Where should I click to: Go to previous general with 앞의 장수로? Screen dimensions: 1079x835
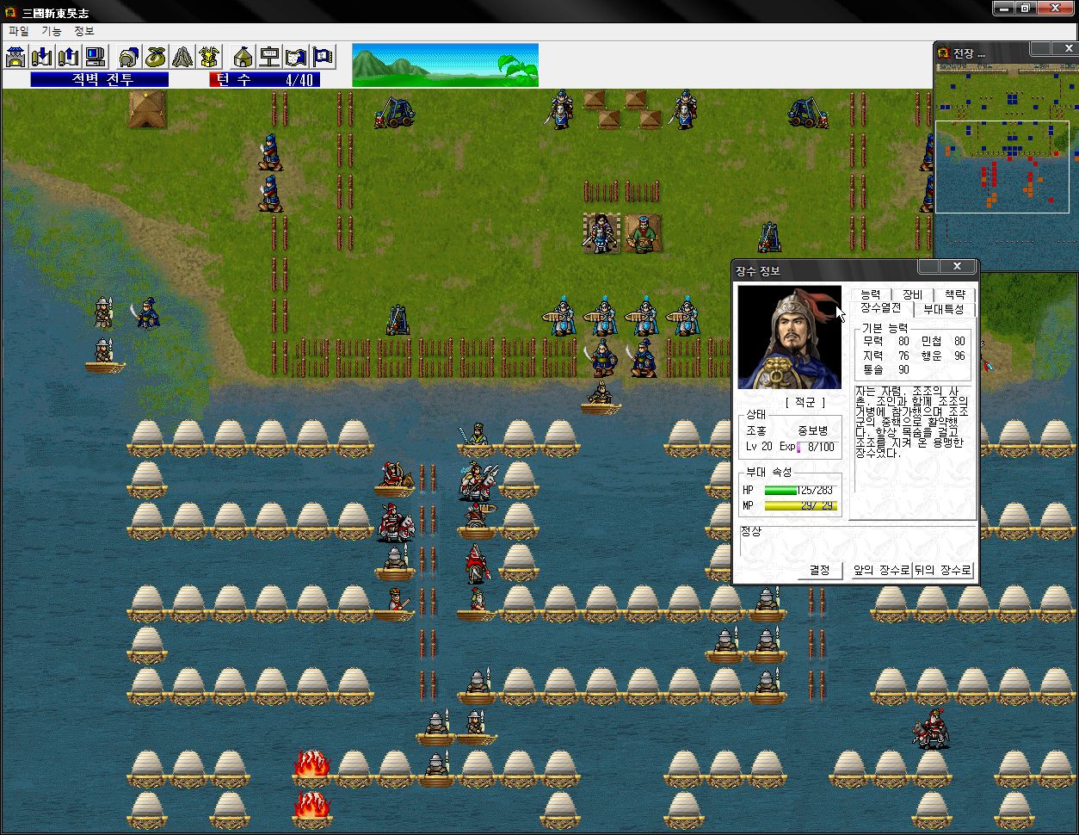coord(880,570)
